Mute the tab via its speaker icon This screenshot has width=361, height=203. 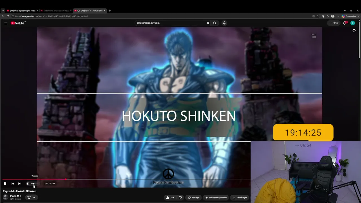point(79,11)
